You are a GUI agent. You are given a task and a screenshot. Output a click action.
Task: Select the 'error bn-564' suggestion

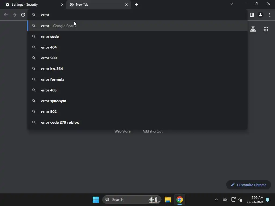(x=137, y=69)
